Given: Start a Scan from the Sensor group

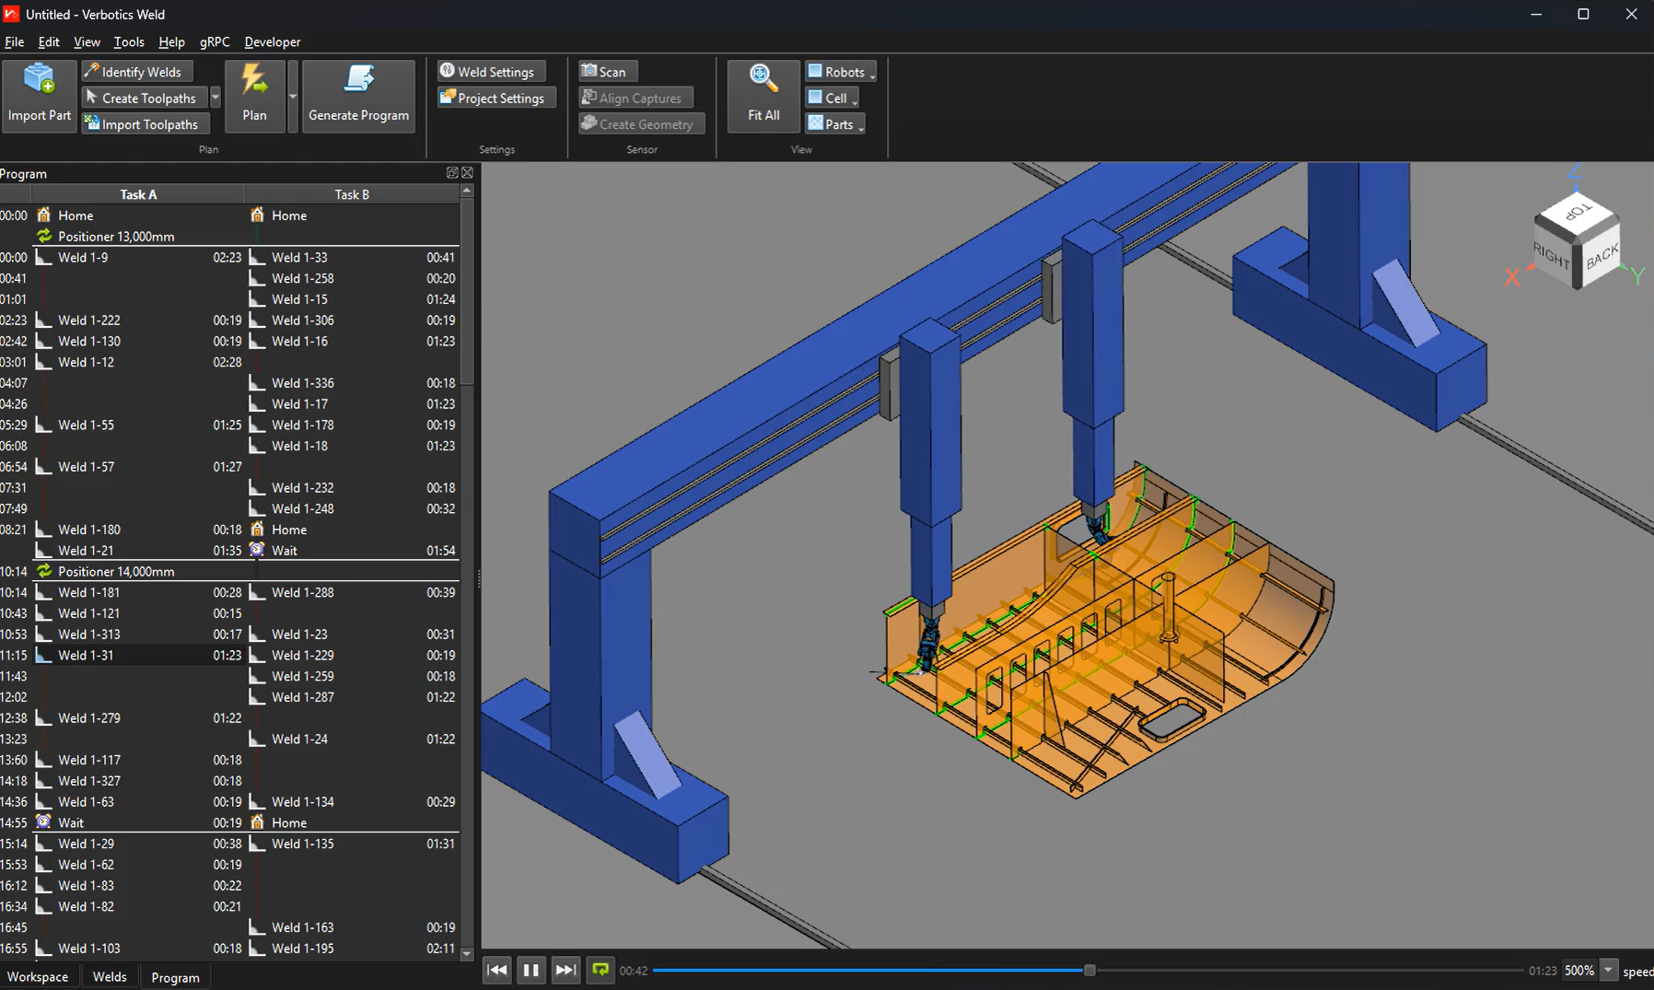Looking at the screenshot, I should [x=606, y=72].
